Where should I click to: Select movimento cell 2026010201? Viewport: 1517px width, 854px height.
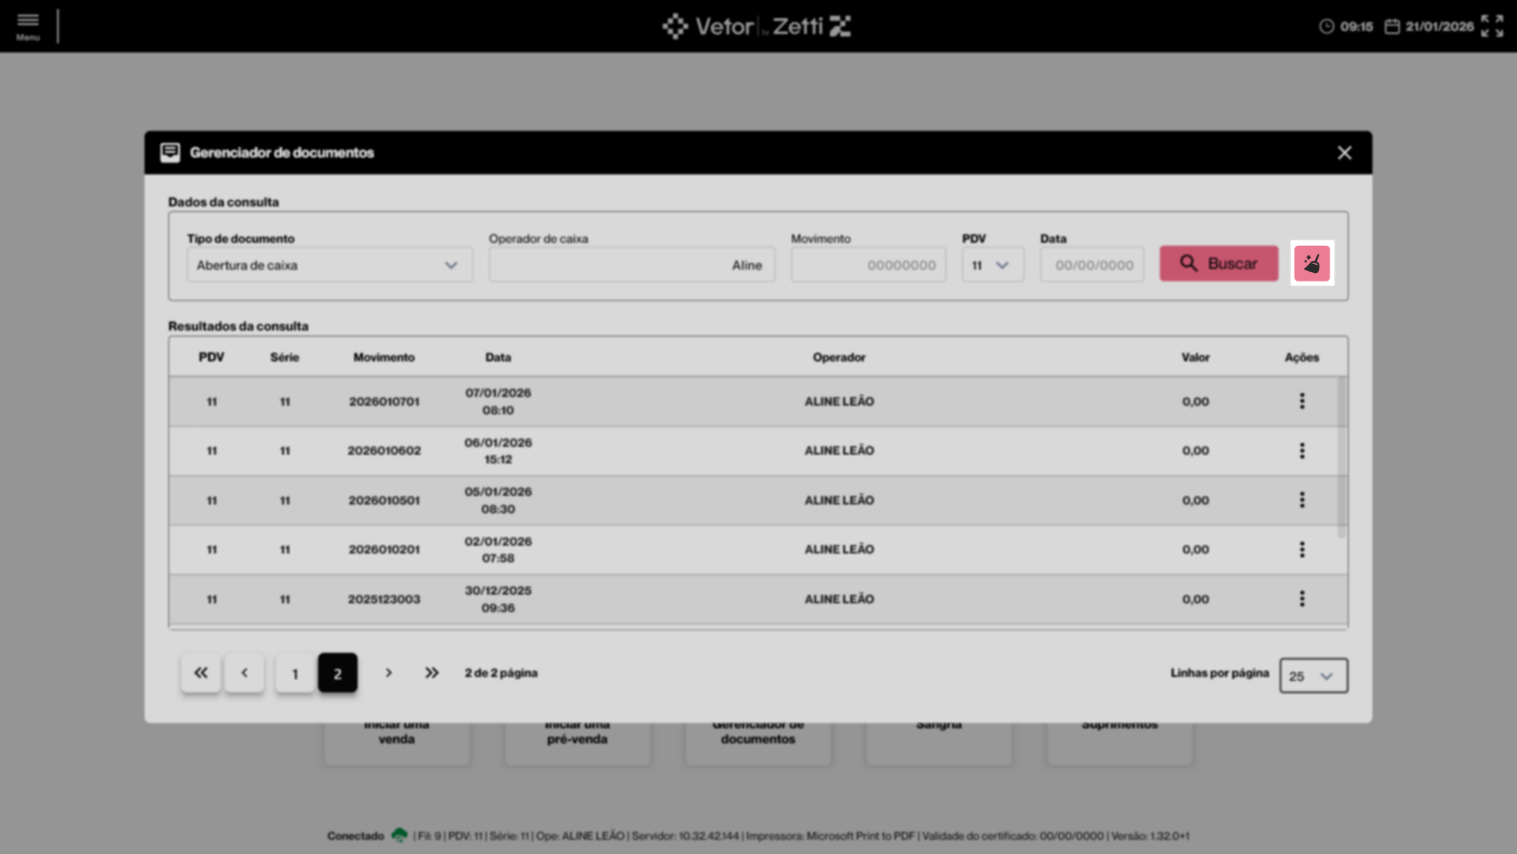[384, 550]
